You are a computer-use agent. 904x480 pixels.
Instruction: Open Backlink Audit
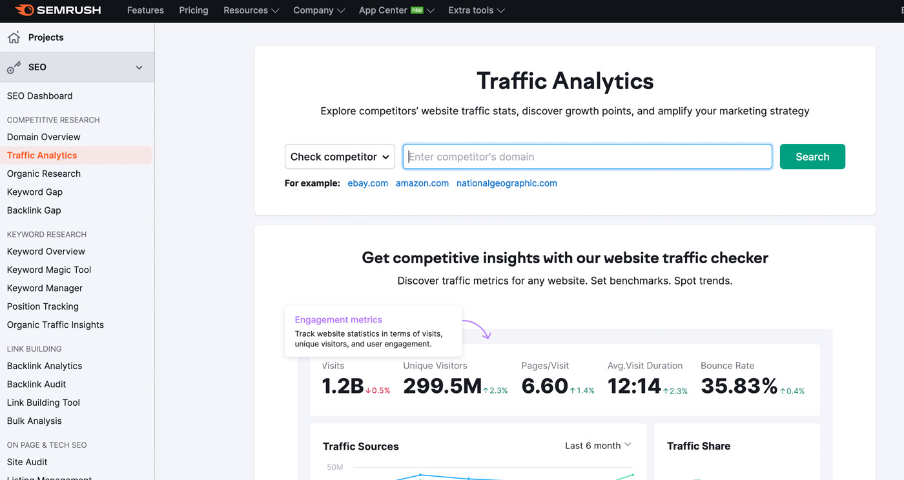click(37, 385)
